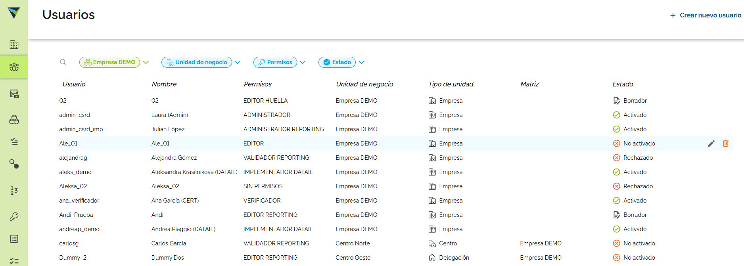The image size is (744, 266).
Task: Click the Andi_Prueba username
Action: [x=76, y=215]
